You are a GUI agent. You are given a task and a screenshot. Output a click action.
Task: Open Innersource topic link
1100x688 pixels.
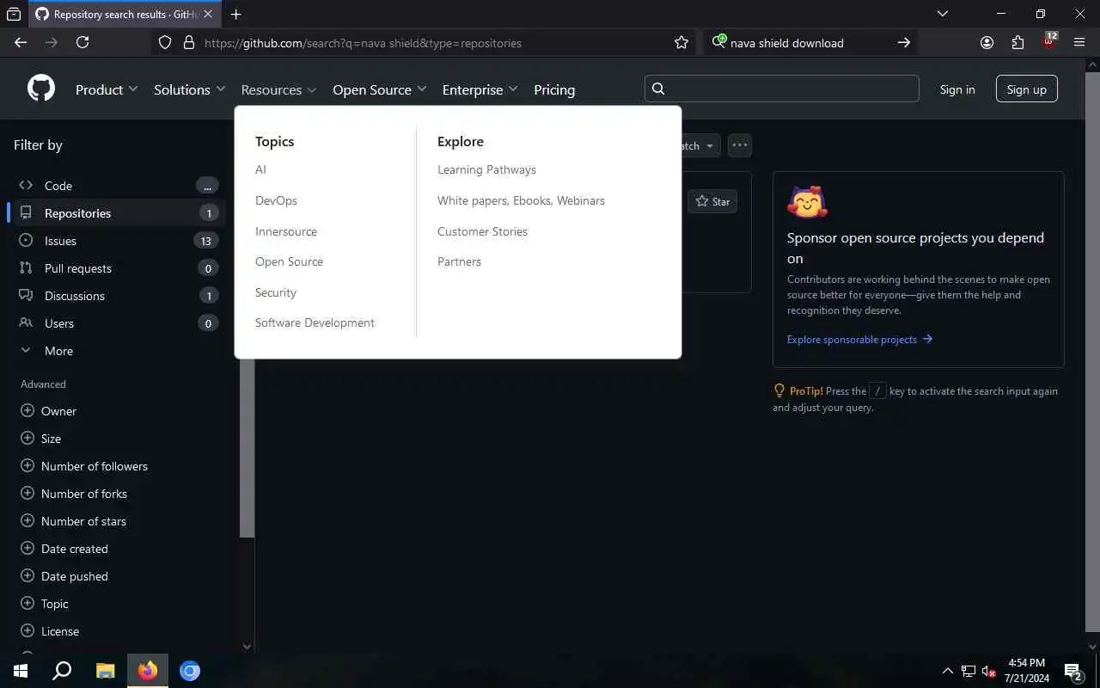pos(286,231)
